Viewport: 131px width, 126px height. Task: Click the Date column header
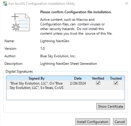pyautogui.click(x=78, y=78)
